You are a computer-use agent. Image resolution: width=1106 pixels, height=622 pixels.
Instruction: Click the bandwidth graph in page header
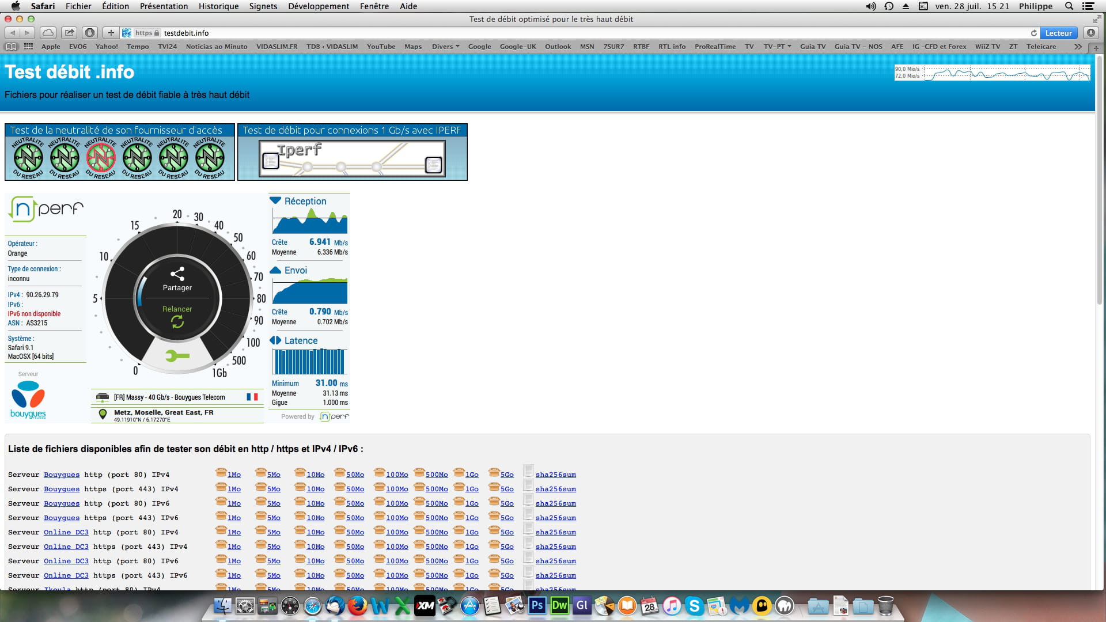pyautogui.click(x=992, y=73)
